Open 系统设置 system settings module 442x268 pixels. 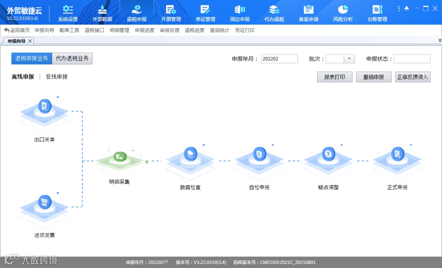(68, 13)
